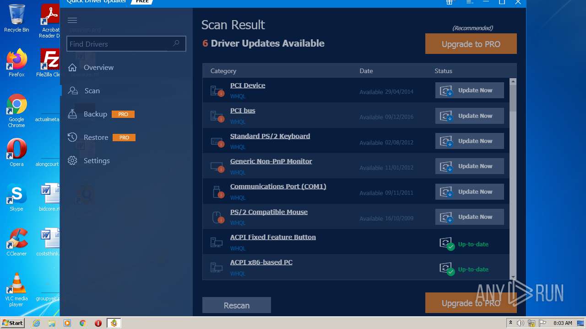Click the PCI bus category icon
This screenshot has width=586, height=329.
pyautogui.click(x=217, y=116)
